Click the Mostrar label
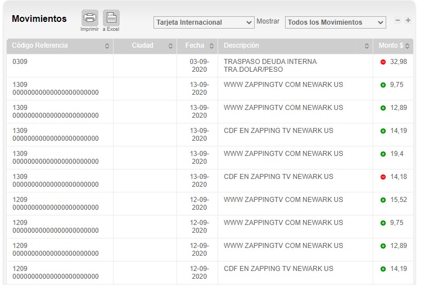Screen dimensions: 434x285 [268, 21]
